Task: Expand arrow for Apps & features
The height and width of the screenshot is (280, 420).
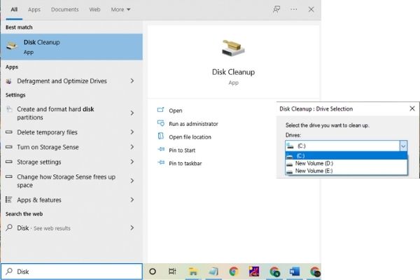Action: [132, 200]
